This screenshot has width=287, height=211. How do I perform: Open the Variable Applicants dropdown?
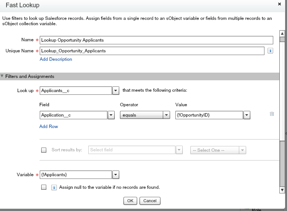tap(116, 175)
